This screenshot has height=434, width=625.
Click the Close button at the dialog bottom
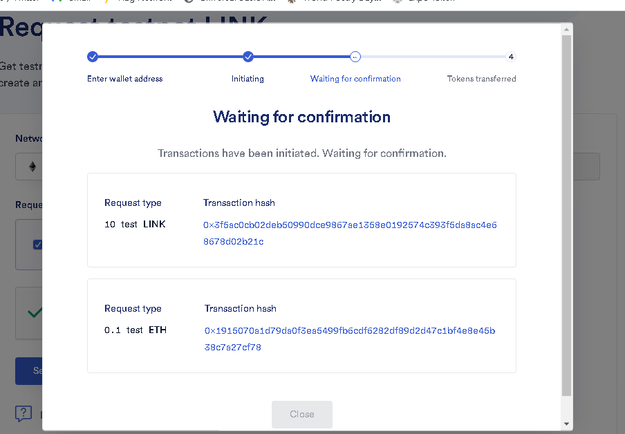(301, 414)
